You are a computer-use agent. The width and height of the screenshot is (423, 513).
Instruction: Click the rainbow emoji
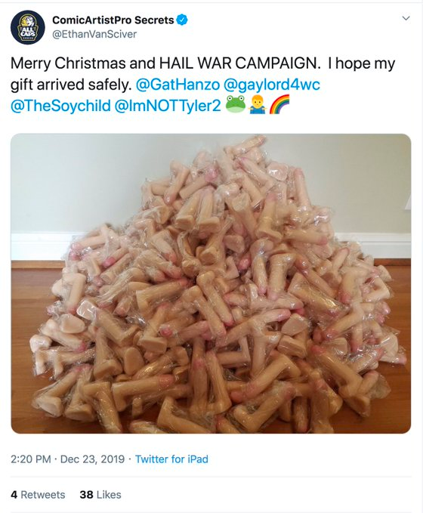coord(279,104)
